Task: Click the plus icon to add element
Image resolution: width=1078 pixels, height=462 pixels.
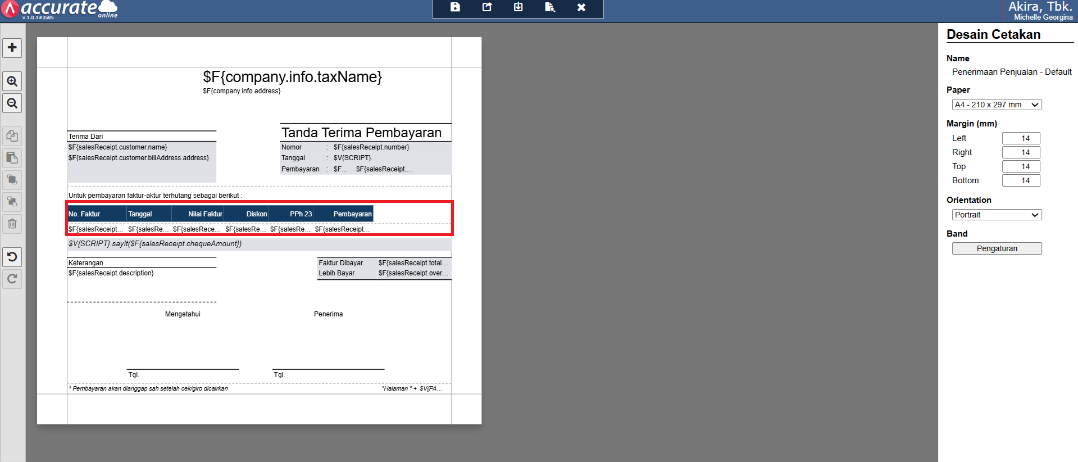Action: coord(12,48)
